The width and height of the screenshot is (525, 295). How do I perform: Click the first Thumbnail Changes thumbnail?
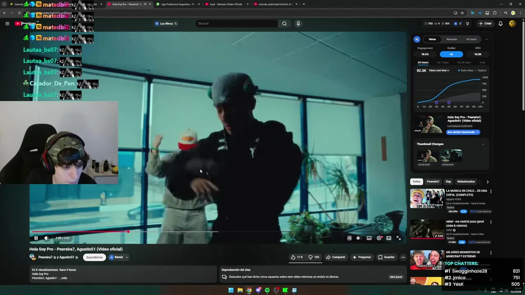[427, 156]
